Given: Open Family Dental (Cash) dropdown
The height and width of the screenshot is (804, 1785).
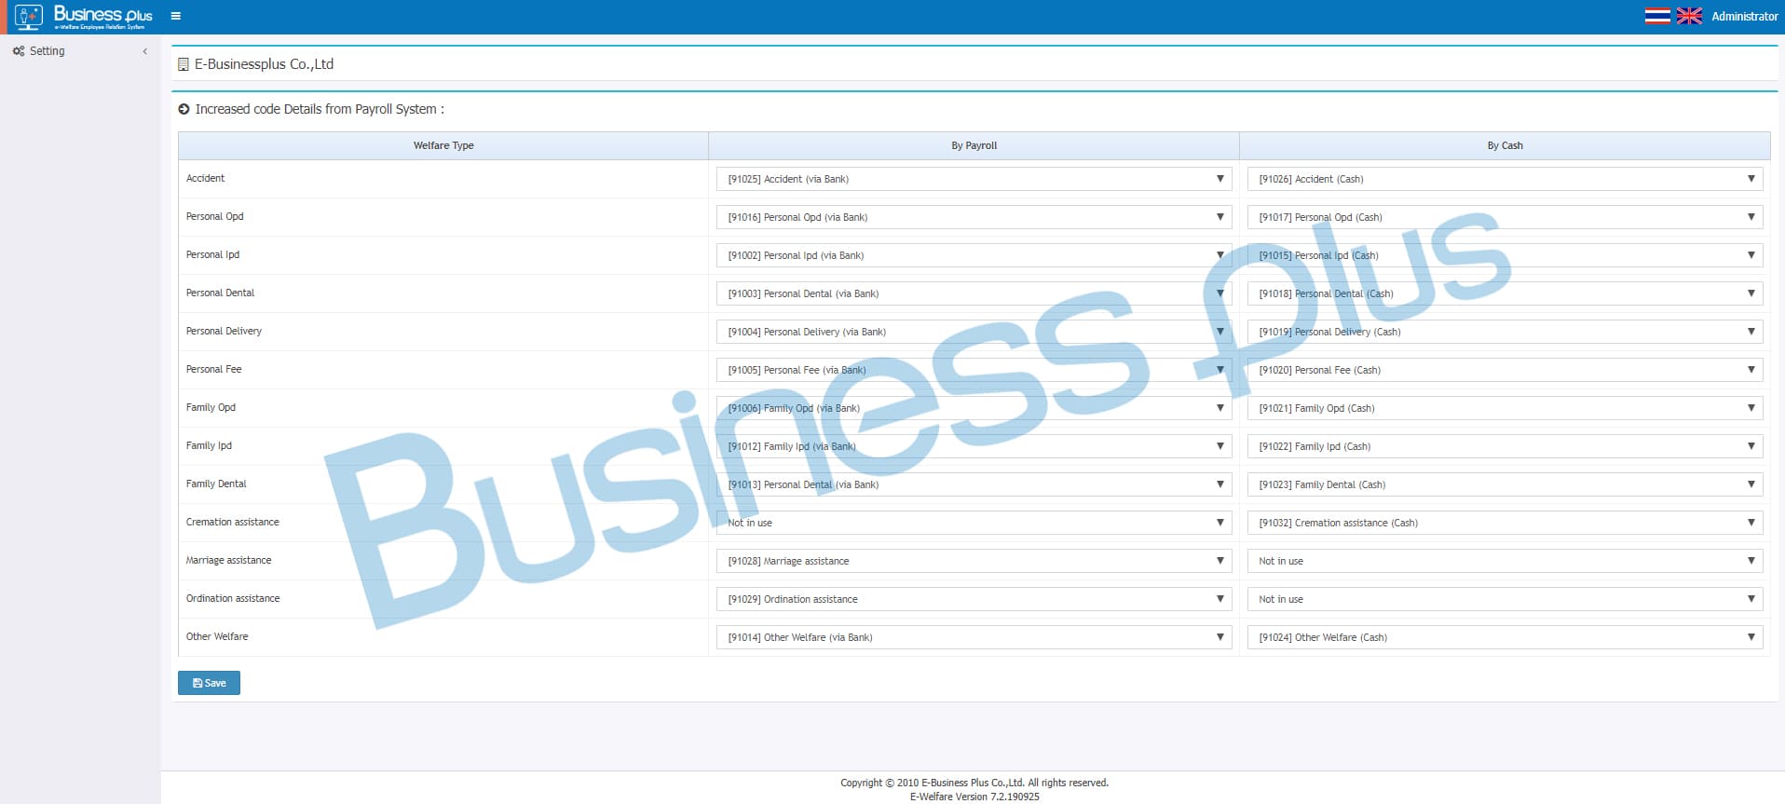Looking at the screenshot, I should pyautogui.click(x=1505, y=484).
